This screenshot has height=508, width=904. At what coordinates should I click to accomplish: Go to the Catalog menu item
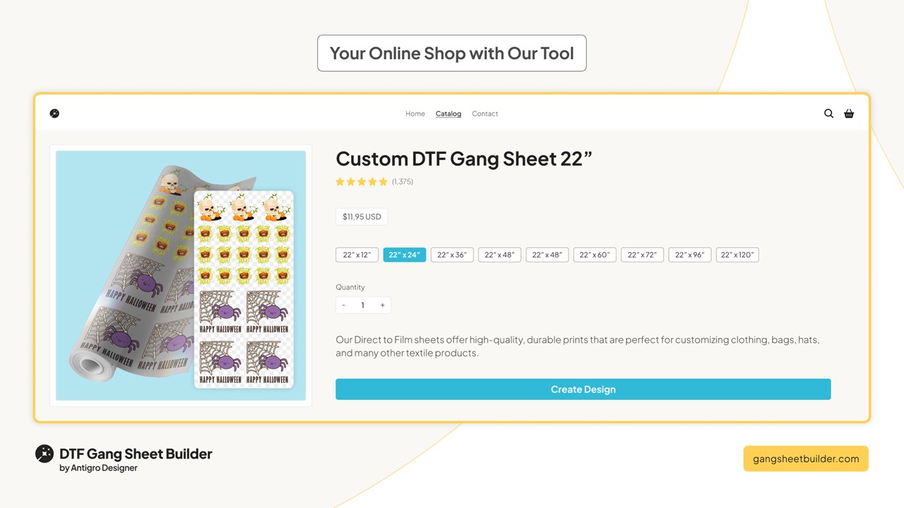coord(448,114)
